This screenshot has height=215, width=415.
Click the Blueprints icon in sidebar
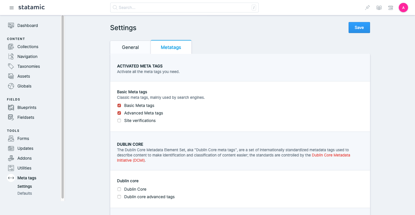[x=11, y=107]
